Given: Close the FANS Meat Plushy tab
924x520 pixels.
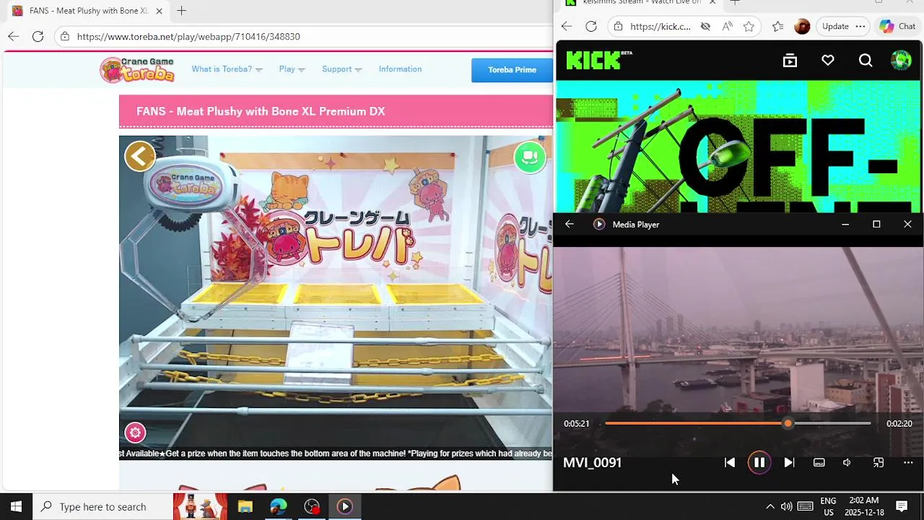Looking at the screenshot, I should point(160,11).
